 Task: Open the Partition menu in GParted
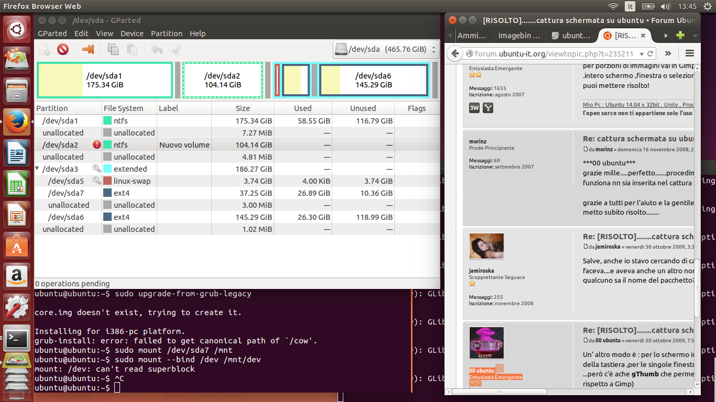tap(167, 33)
